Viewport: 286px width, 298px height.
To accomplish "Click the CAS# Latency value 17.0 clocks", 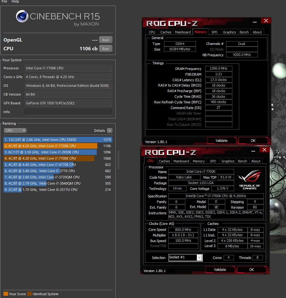I will [219, 80].
